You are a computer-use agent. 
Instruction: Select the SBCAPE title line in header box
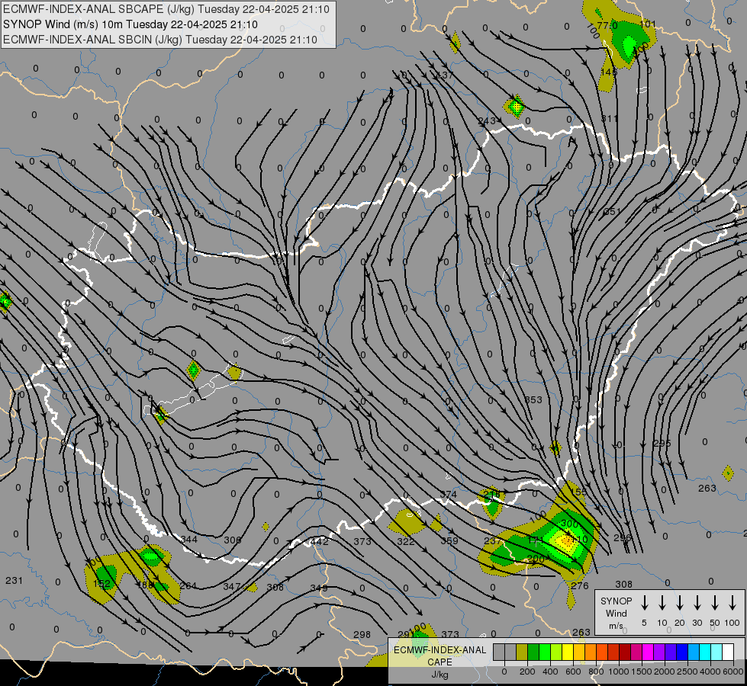coord(166,9)
